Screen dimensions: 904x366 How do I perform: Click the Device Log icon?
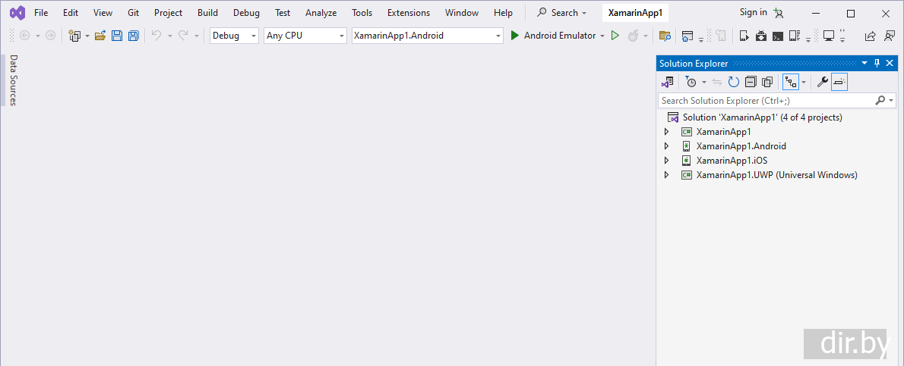[795, 36]
